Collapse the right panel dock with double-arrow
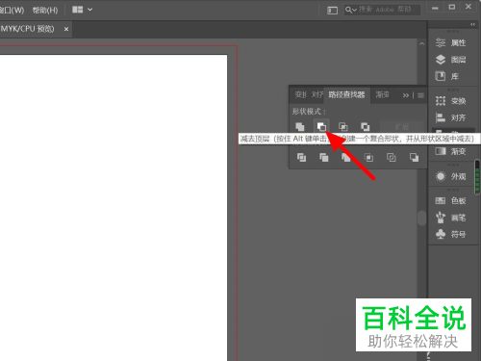Image resolution: width=481 pixels, height=361 pixels. tap(472, 25)
